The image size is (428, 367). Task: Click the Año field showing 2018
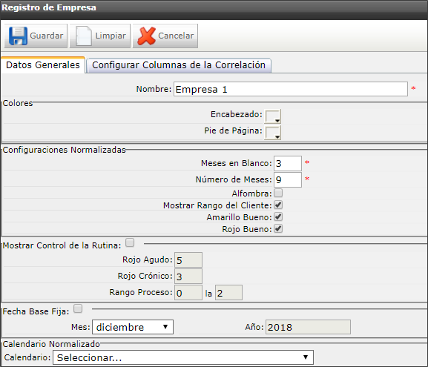[x=308, y=327]
